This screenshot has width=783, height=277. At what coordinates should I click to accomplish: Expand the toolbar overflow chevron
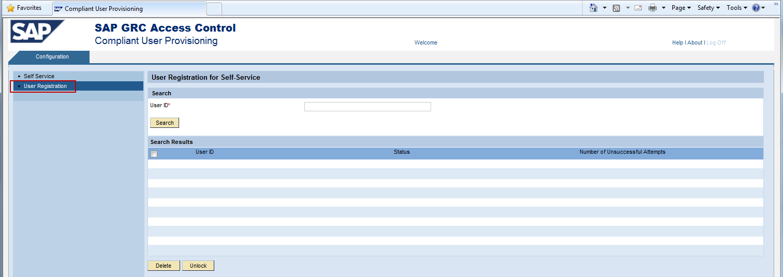coord(776,4)
